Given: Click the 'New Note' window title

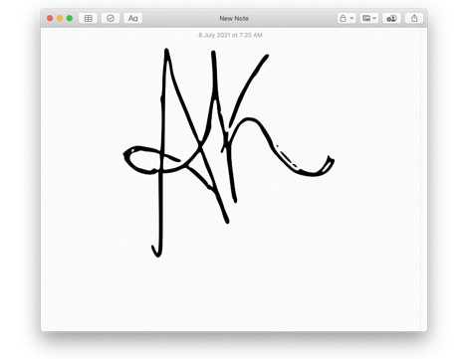Looking at the screenshot, I should click(234, 19).
